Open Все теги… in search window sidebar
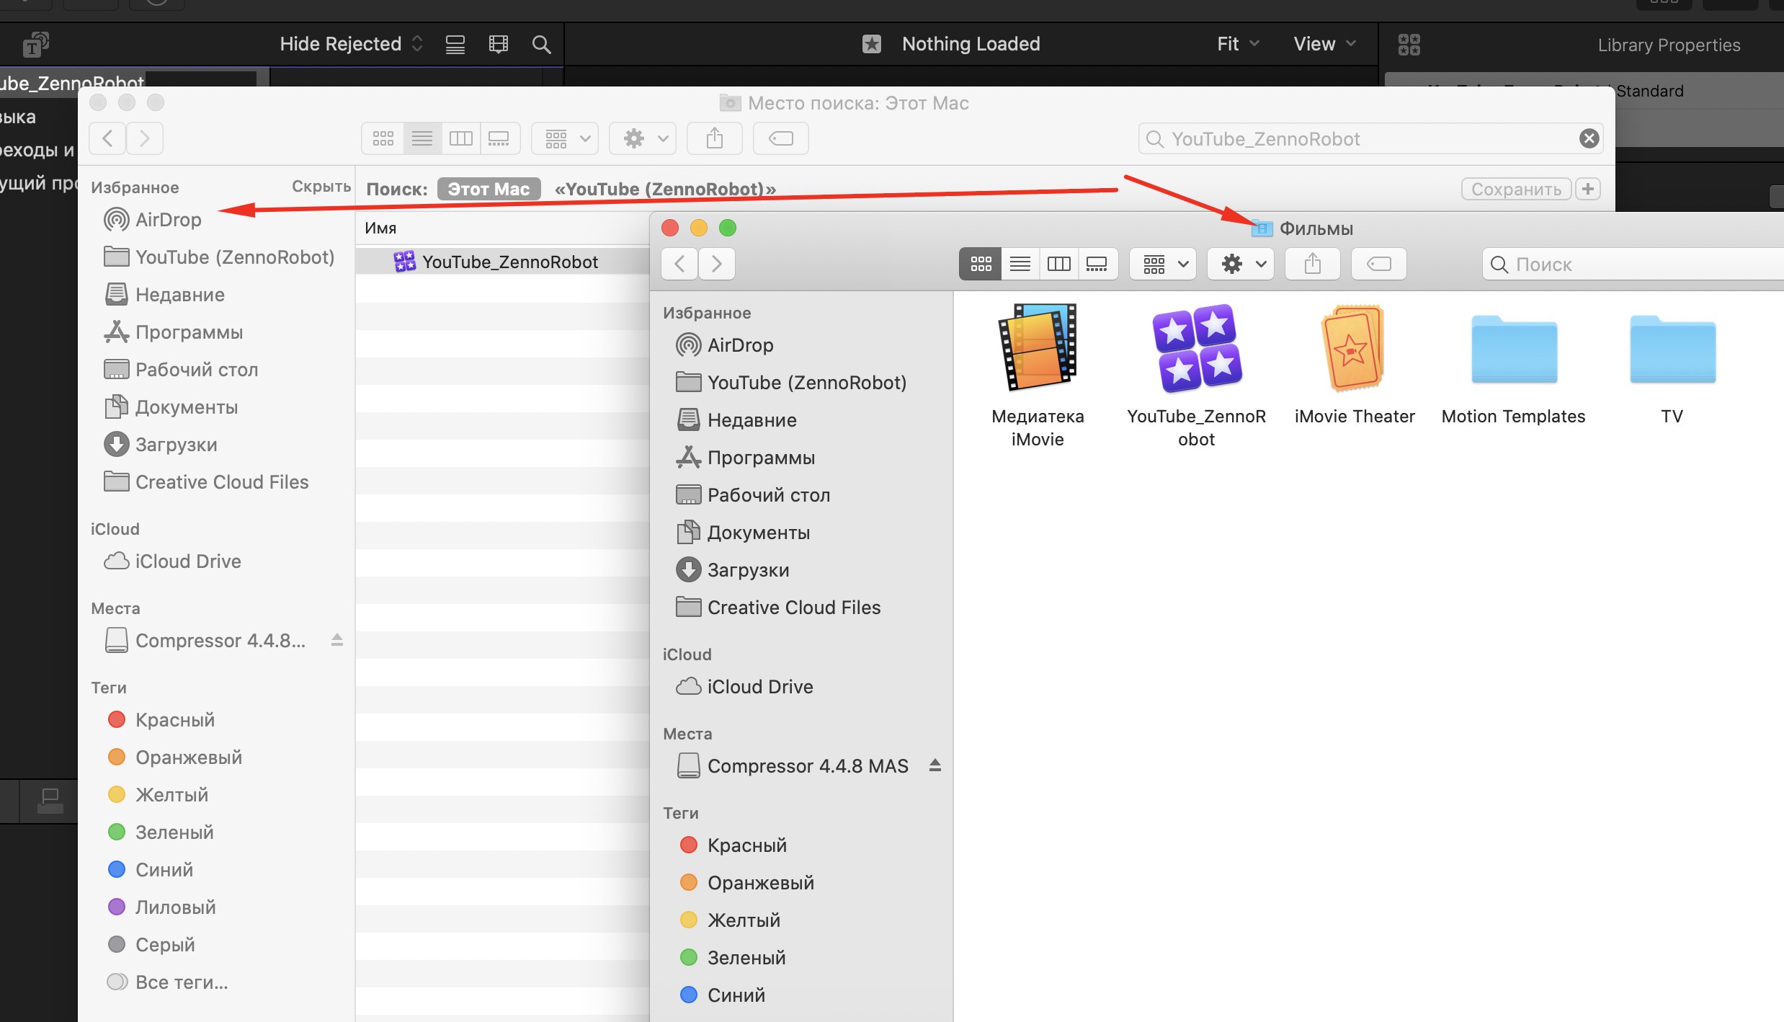 point(167,982)
